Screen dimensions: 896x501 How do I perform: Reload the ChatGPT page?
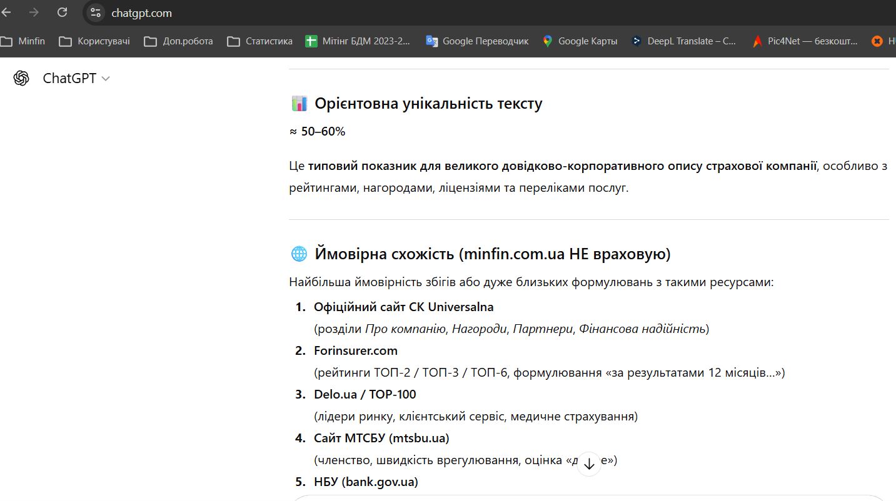pyautogui.click(x=62, y=12)
